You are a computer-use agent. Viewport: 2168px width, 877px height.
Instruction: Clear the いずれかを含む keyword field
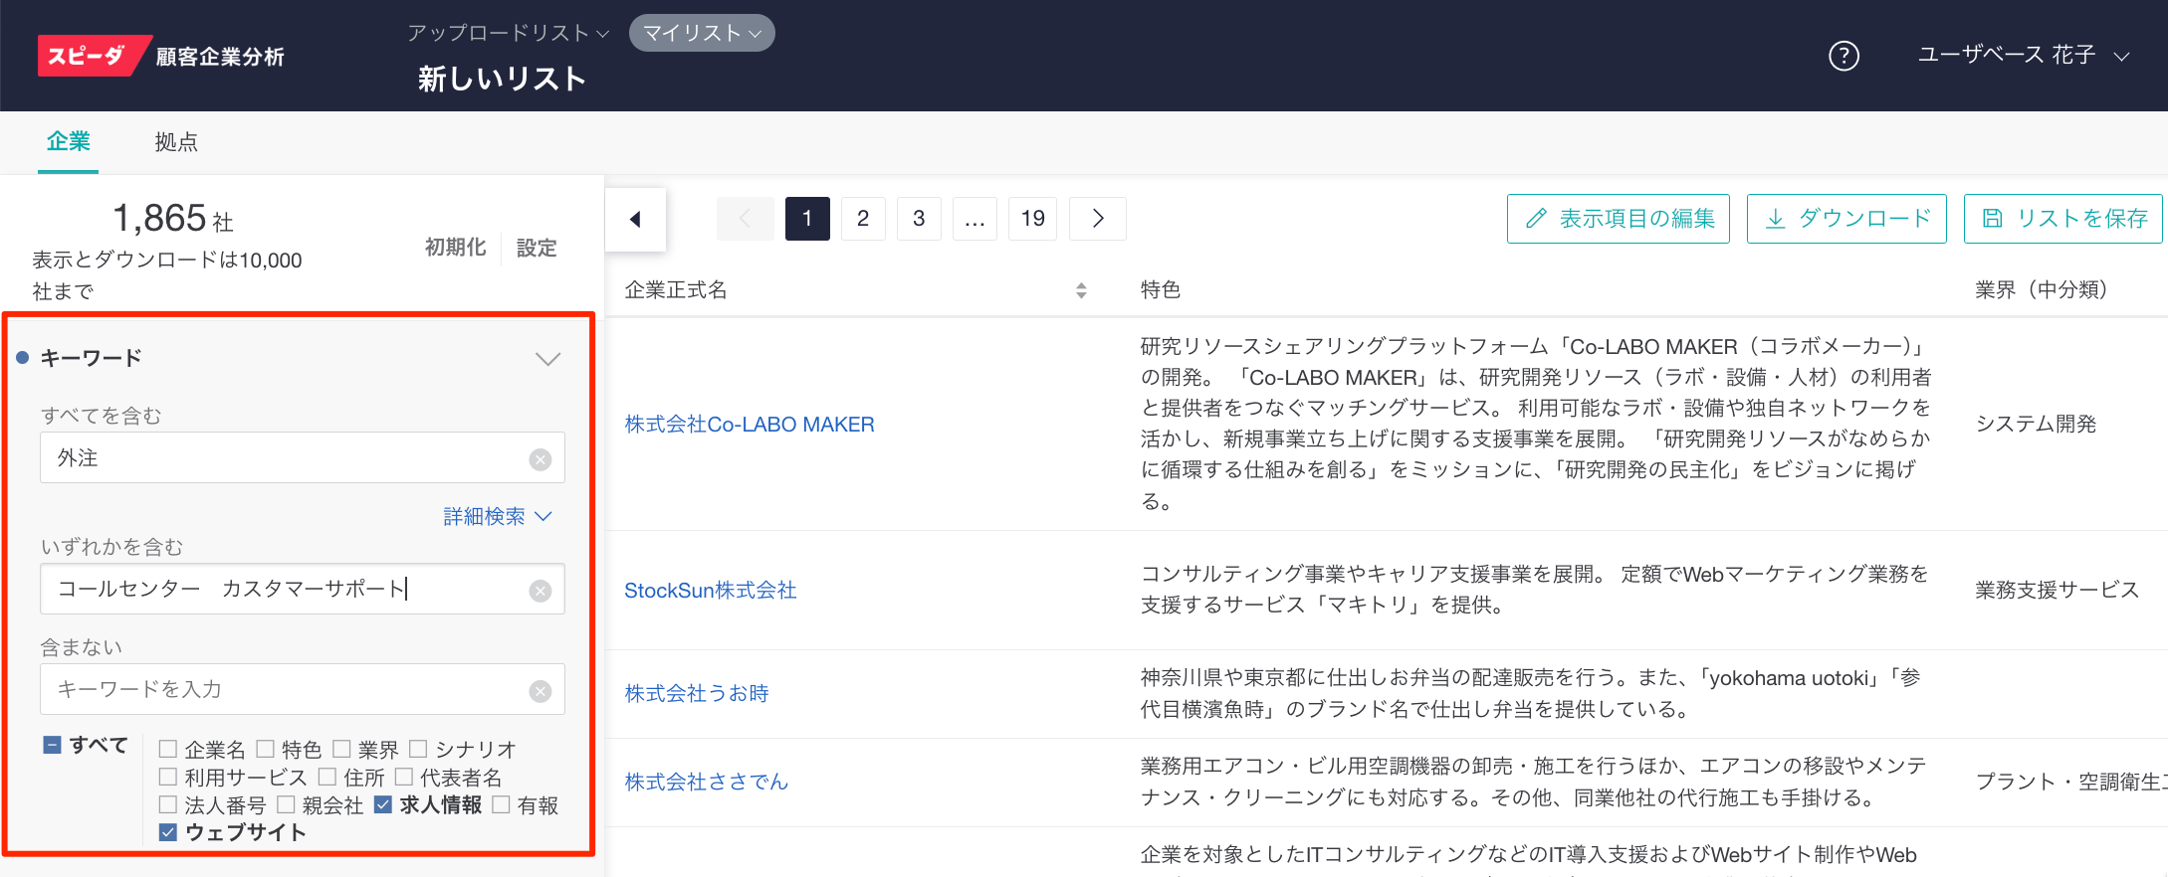tap(540, 591)
